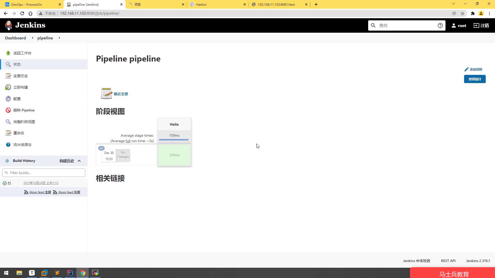Expand the arrow after the pipeline breadcrumb
The width and height of the screenshot is (495, 278).
(59, 38)
